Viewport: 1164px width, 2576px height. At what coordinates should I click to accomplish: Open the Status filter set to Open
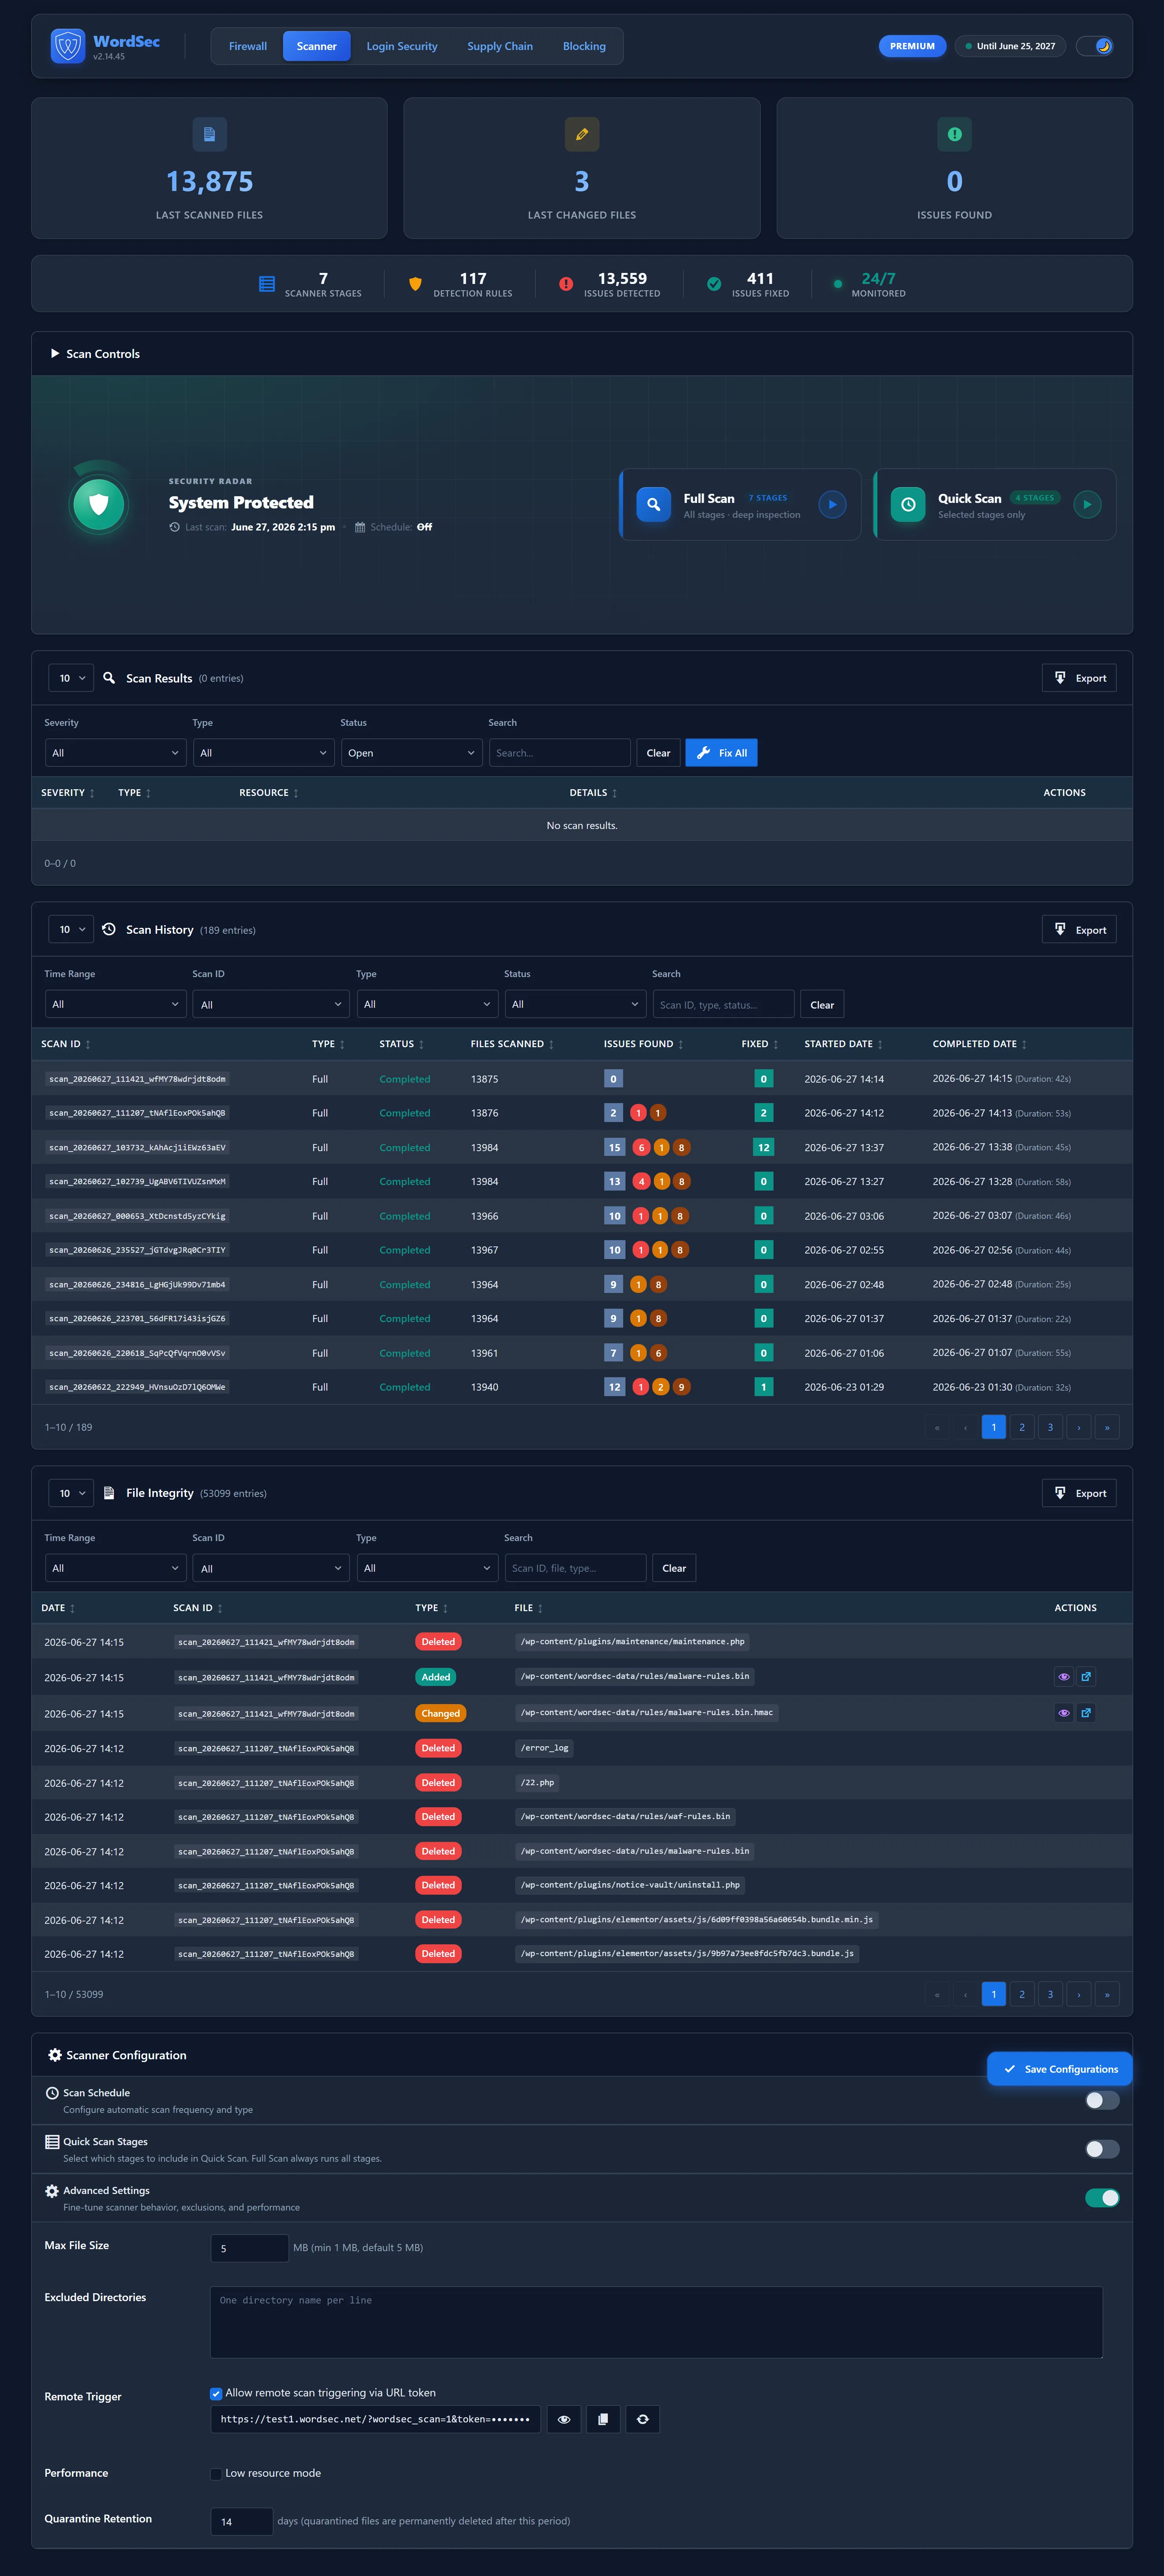(x=412, y=753)
